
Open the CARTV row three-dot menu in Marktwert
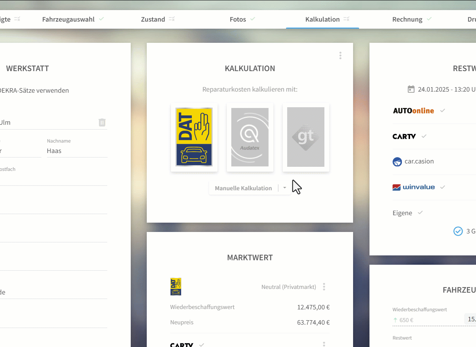[324, 344]
